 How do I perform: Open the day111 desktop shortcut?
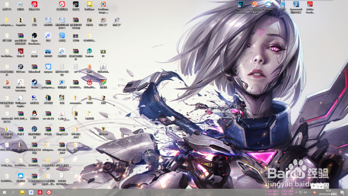click(x=282, y=6)
